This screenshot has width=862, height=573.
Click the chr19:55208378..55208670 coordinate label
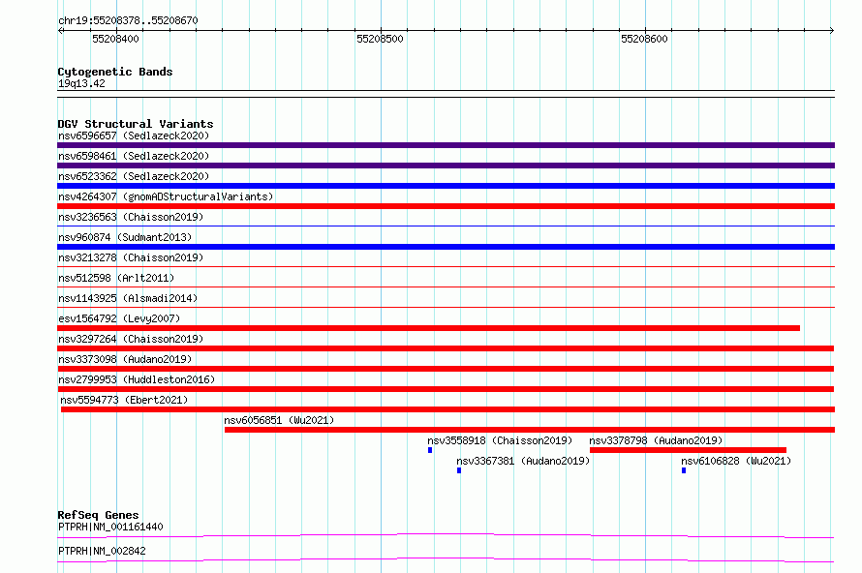(x=128, y=20)
